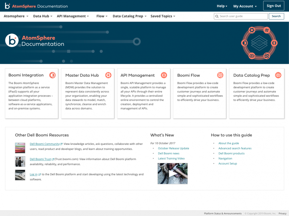Open the Dell Boomi Community link
Viewport: 289px width, 216px height.
45,144
